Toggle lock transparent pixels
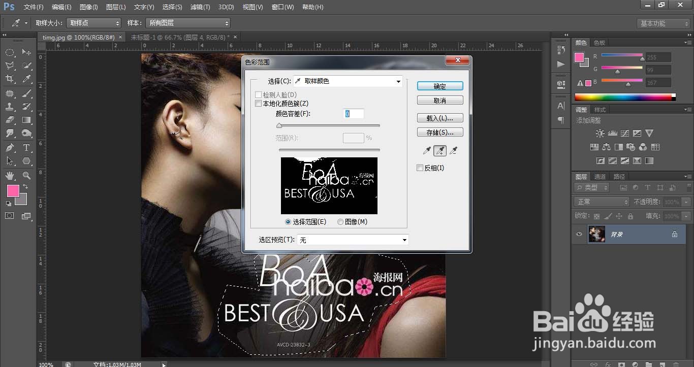 [x=597, y=216]
